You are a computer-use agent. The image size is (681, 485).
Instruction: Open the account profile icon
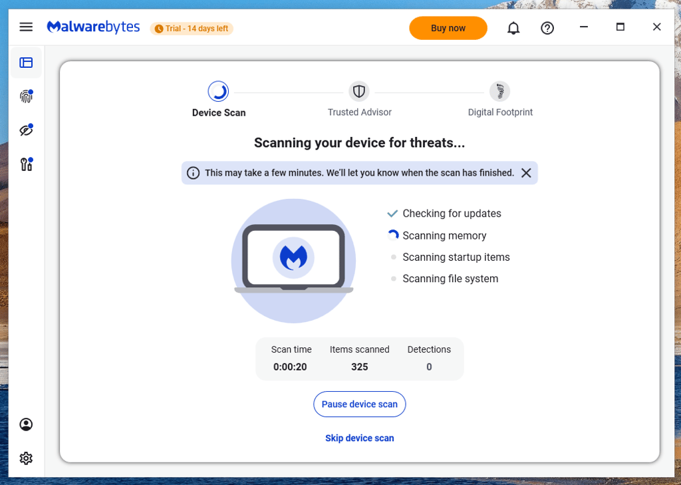pos(26,424)
